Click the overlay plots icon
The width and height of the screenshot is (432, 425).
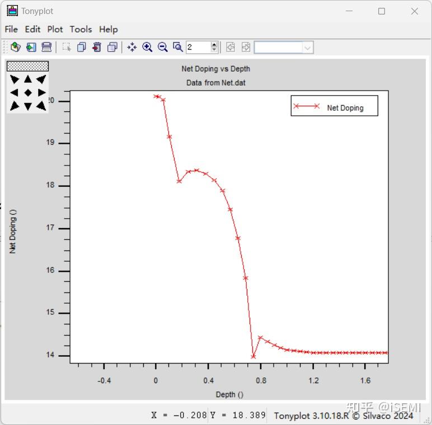coord(112,47)
